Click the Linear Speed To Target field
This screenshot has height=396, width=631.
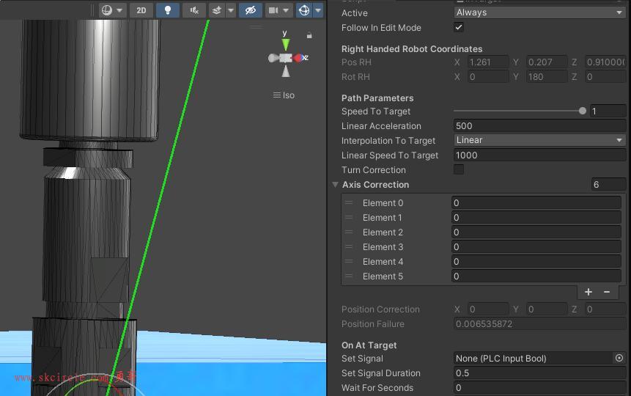click(539, 155)
